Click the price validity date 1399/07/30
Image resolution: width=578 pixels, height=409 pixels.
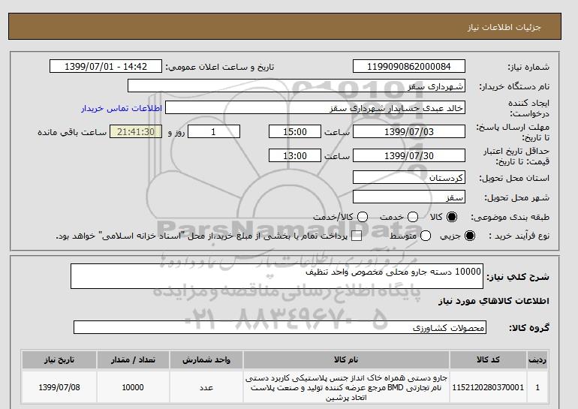pos(409,155)
